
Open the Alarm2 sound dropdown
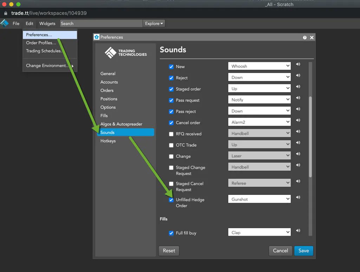tap(260, 122)
